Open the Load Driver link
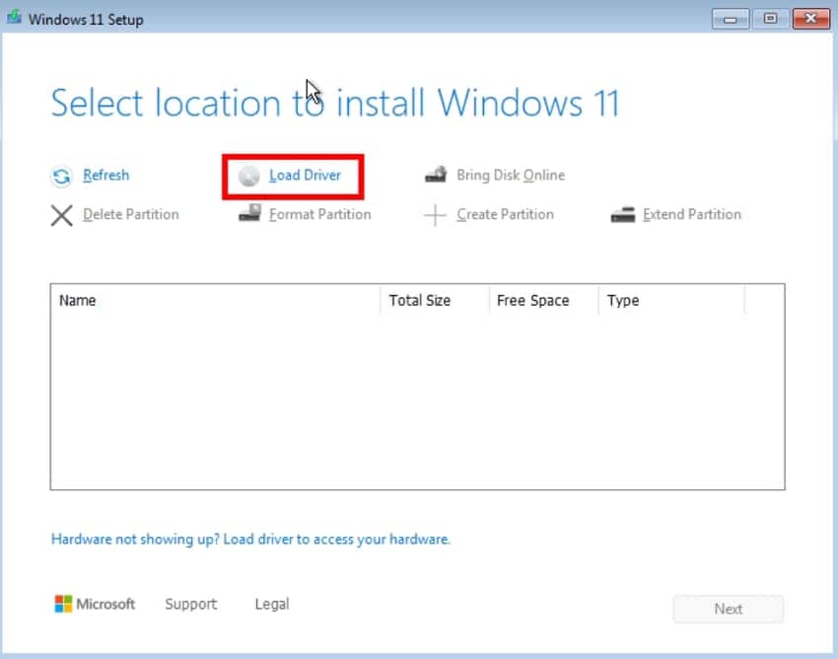This screenshot has width=838, height=659. [x=305, y=175]
